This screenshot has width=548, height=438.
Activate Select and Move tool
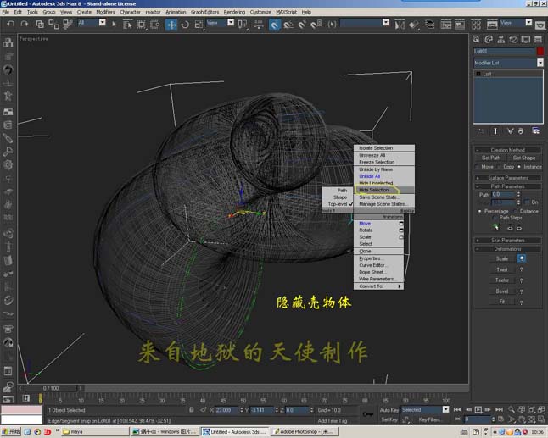171,25
